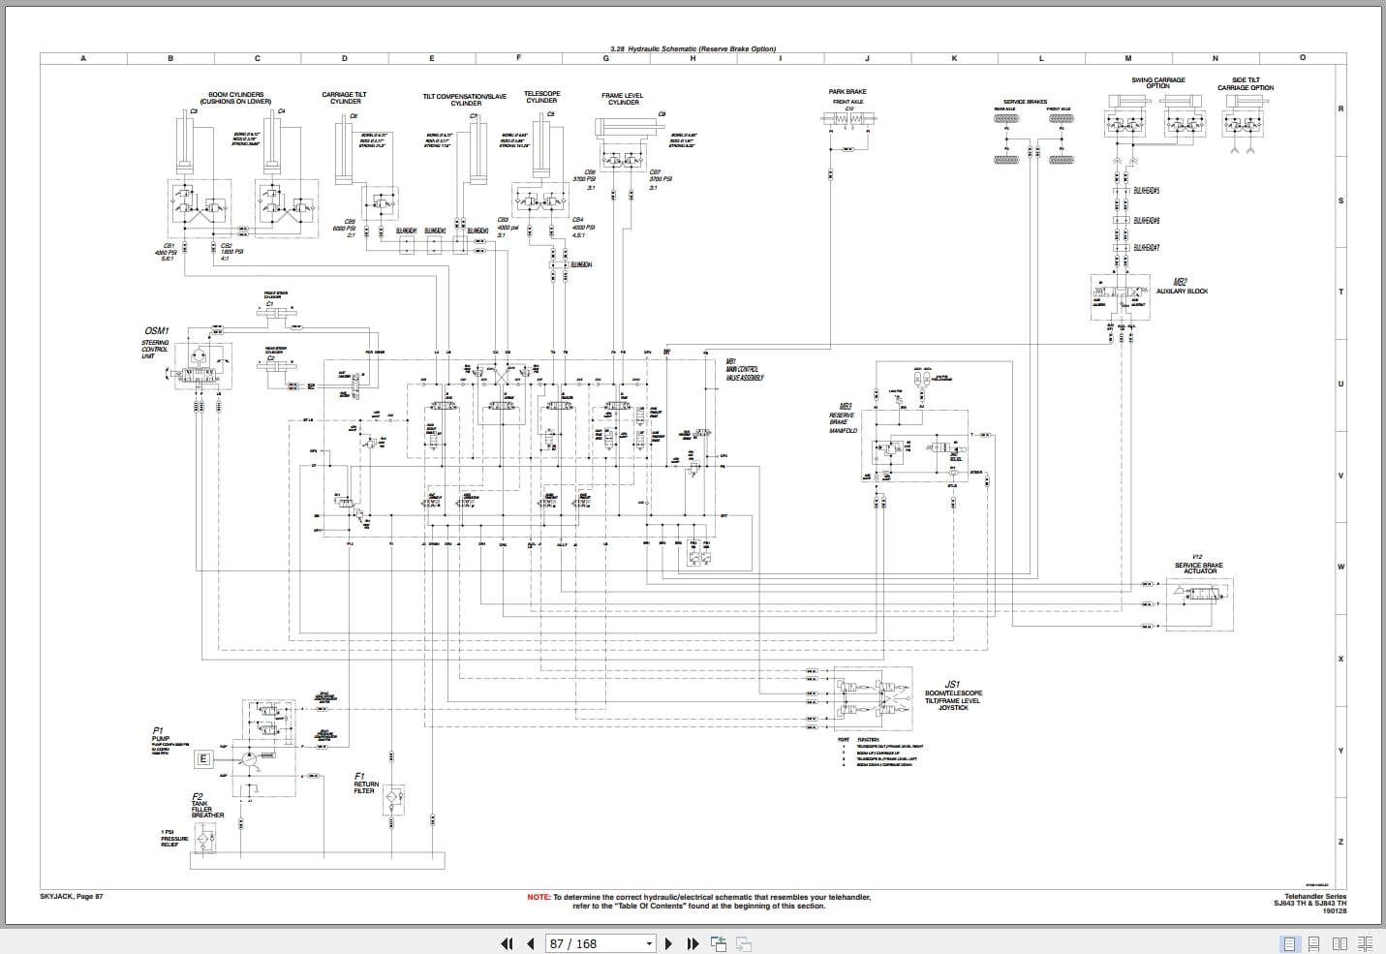Click the 'SERVICE BRAKES' label
Image resolution: width=1386 pixels, height=954 pixels.
tap(1025, 102)
